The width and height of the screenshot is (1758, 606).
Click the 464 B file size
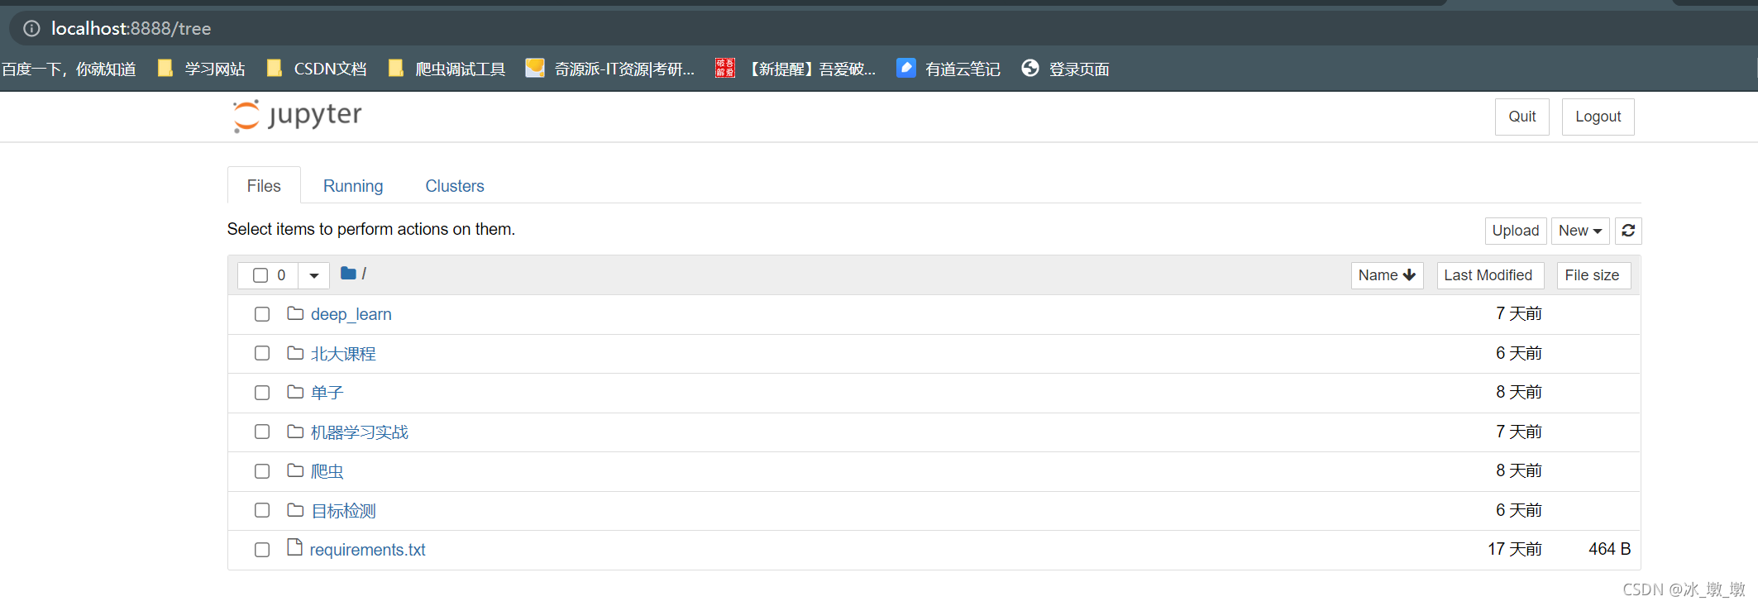pos(1609,549)
